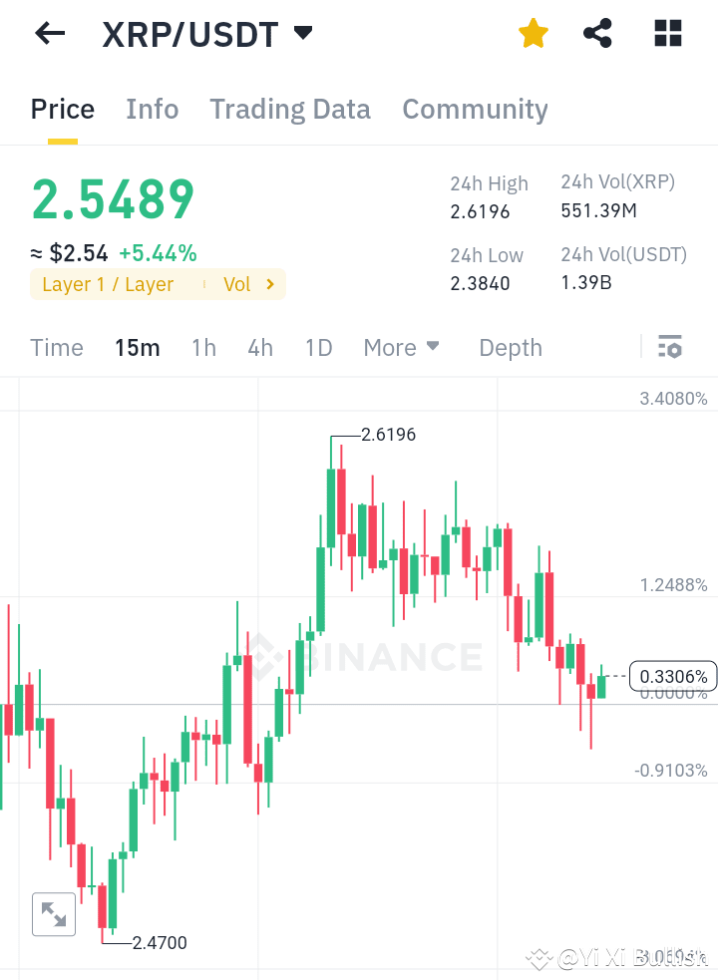Open the grid menu at top right
This screenshot has width=718, height=980.
(666, 33)
